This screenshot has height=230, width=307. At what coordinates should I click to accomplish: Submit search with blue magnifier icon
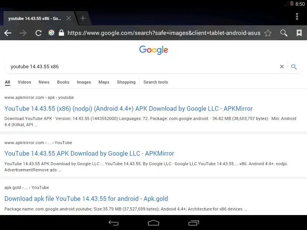(x=294, y=66)
